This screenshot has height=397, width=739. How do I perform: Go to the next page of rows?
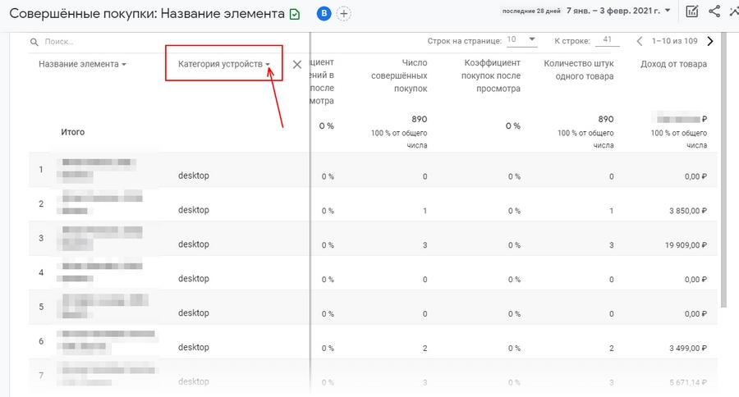710,40
